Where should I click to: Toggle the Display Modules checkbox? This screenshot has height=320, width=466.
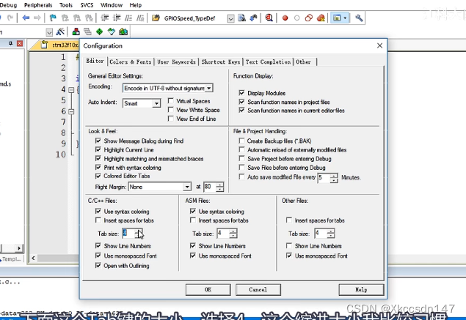241,93
